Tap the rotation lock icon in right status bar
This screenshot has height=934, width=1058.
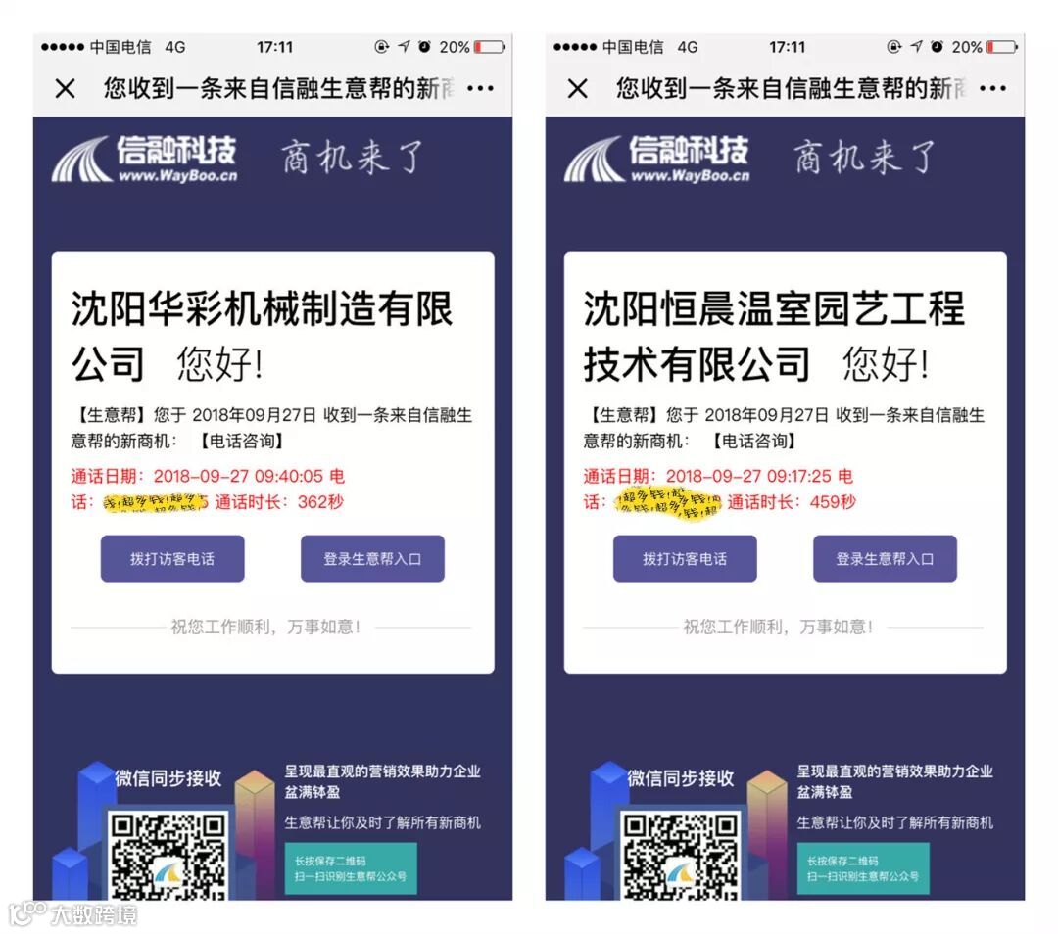(x=894, y=47)
